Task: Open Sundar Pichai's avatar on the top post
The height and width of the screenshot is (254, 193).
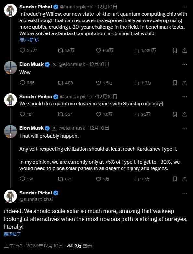Action: coord(10,10)
